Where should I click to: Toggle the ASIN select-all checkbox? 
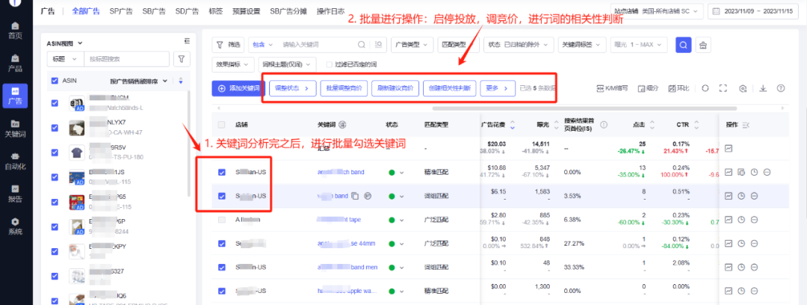[x=54, y=81]
